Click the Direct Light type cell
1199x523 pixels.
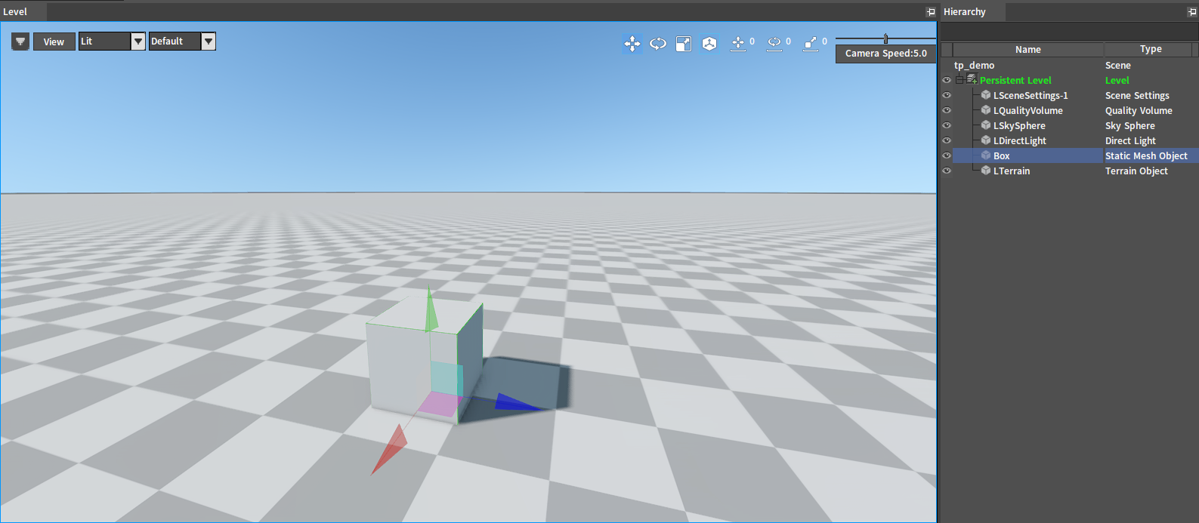(x=1130, y=140)
